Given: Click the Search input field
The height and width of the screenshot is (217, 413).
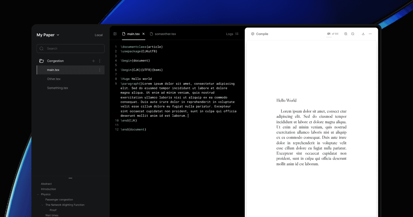Looking at the screenshot, I should coord(70,48).
